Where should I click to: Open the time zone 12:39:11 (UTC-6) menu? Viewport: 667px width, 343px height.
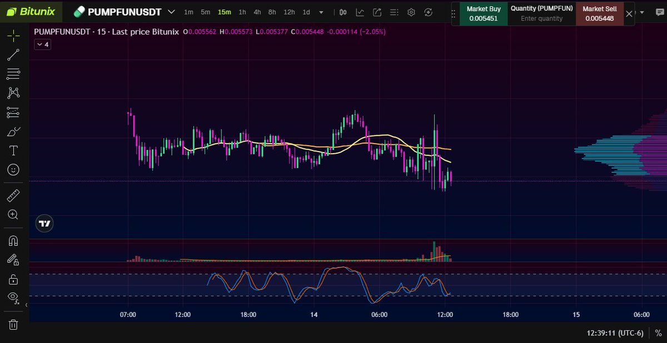pyautogui.click(x=614, y=333)
